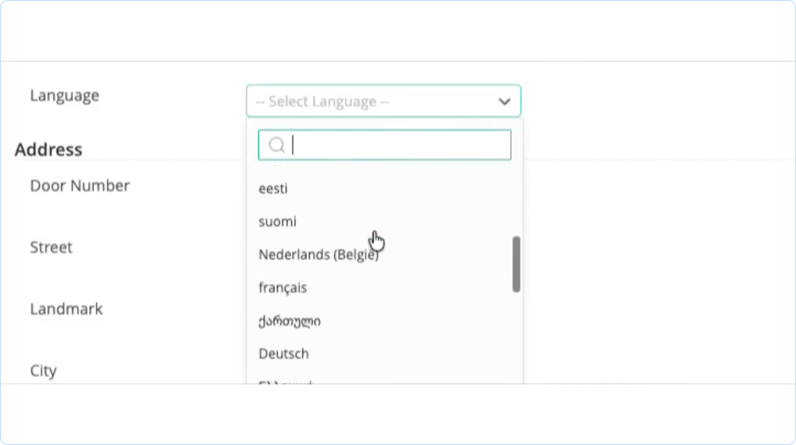
Task: Click the City field label
Action: coord(43,371)
